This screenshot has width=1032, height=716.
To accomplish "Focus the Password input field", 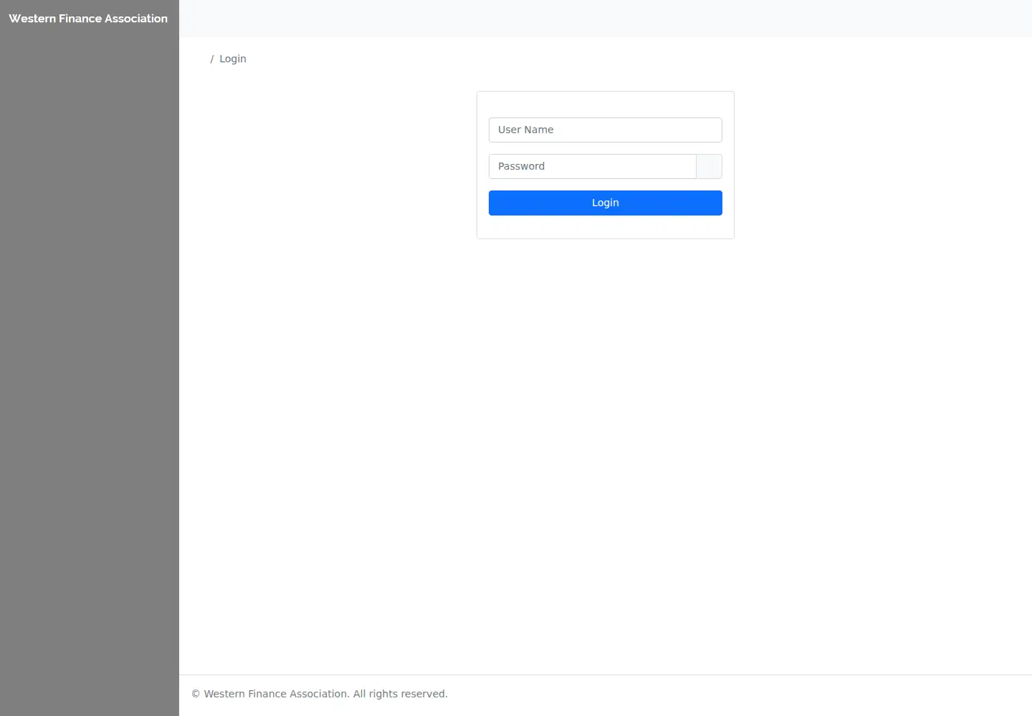I will tap(592, 166).
